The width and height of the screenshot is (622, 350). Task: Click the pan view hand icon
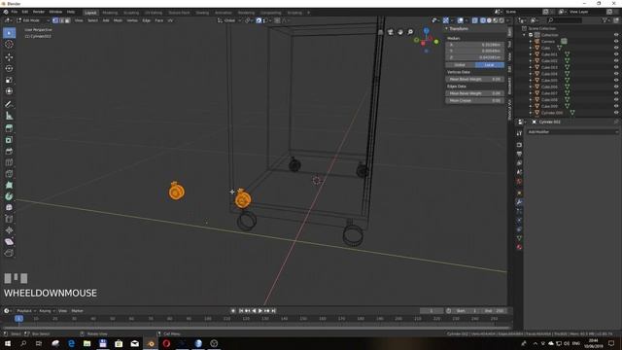(400, 32)
